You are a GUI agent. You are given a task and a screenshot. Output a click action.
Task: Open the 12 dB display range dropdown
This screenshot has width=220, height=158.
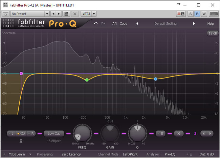coord(212,33)
